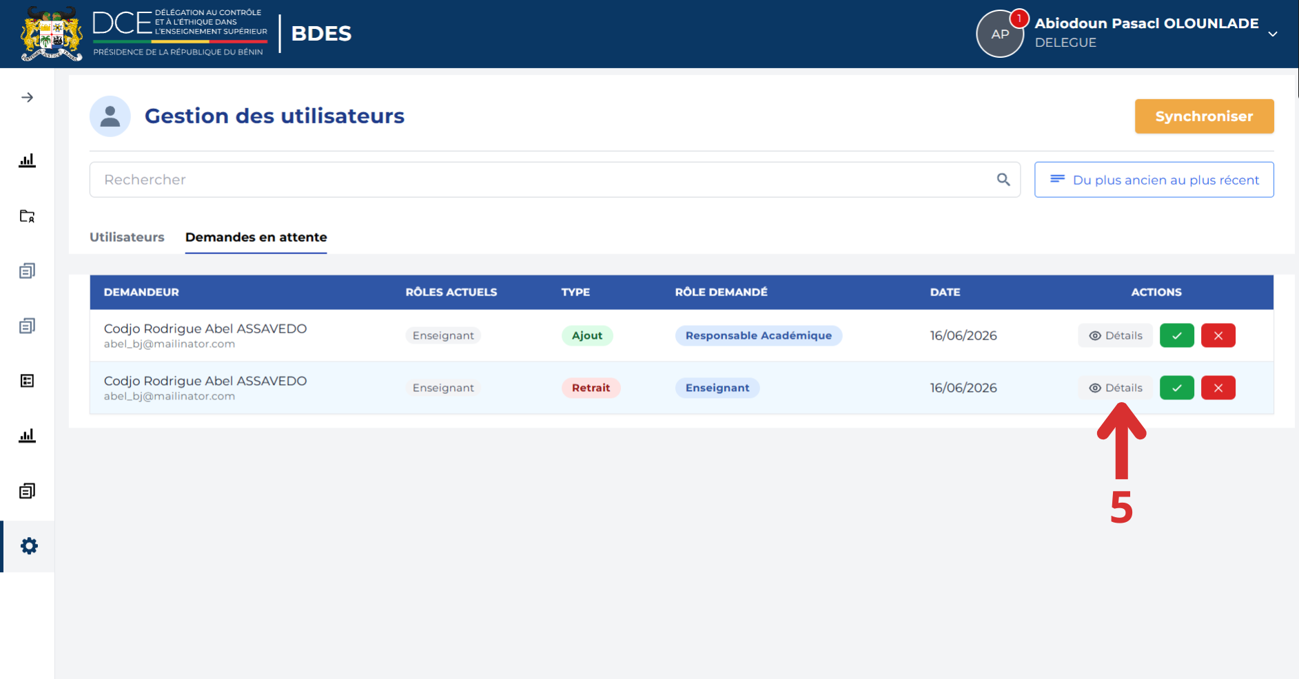The height and width of the screenshot is (679, 1299).
Task: Click date 16/06/2026 in the Ajout row
Action: click(x=963, y=335)
